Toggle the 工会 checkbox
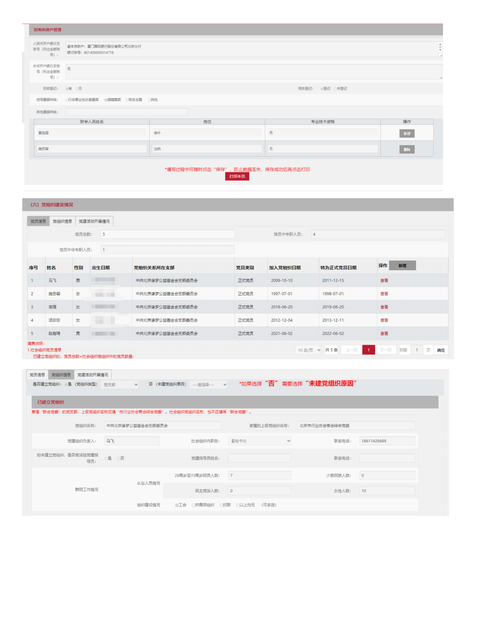477x618 pixels. pos(177,505)
